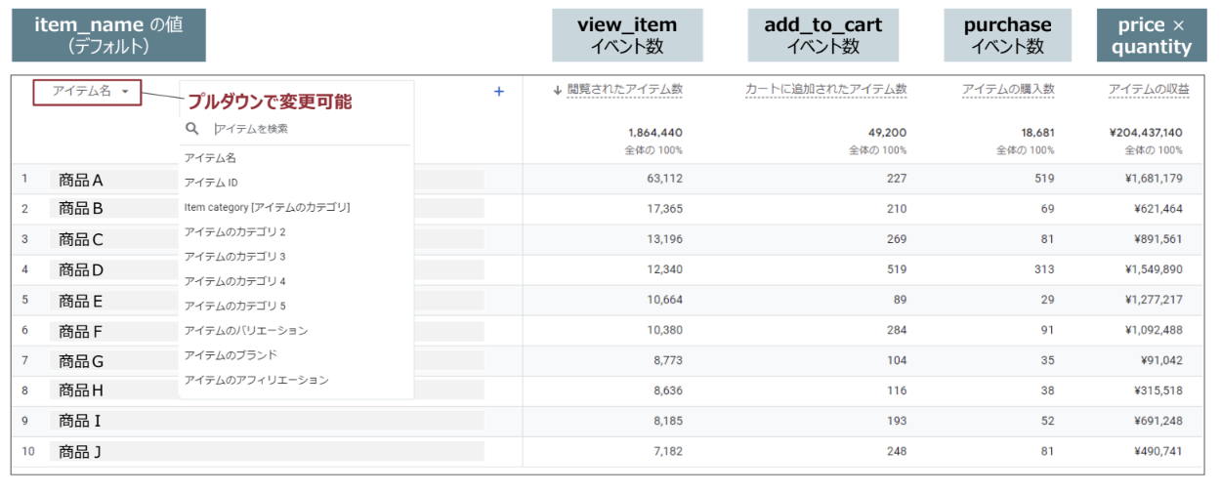Click 商品 A row item name
The image size is (1221, 492).
pos(81,180)
